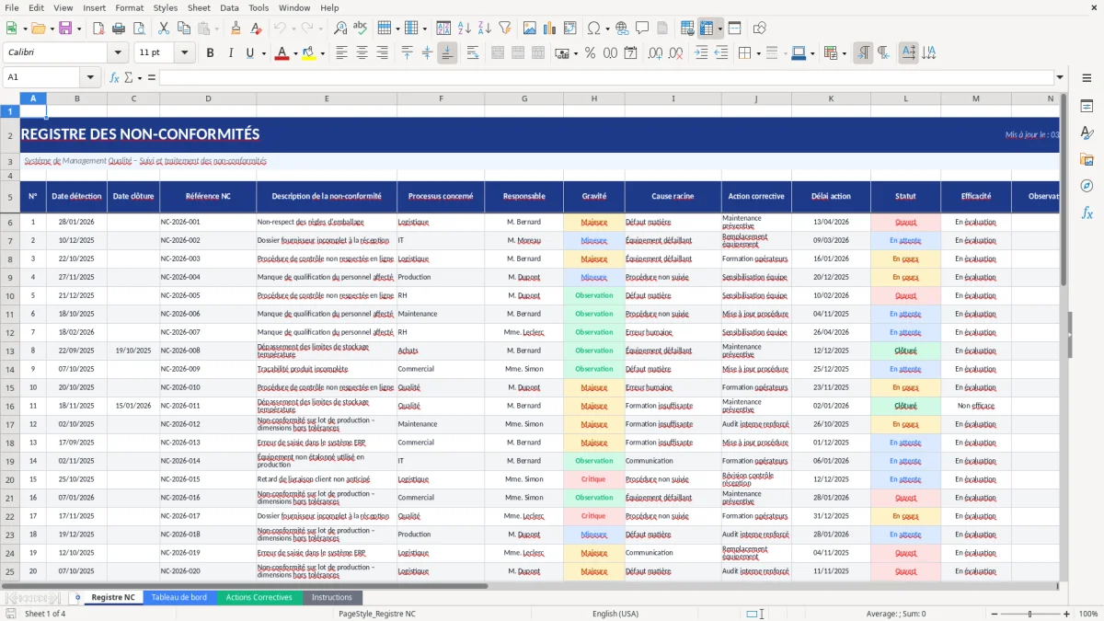
Task: Click the Spelling check icon
Action: [362, 27]
